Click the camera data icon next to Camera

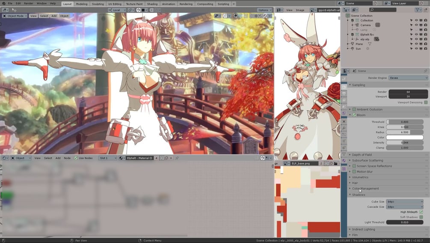pos(378,25)
